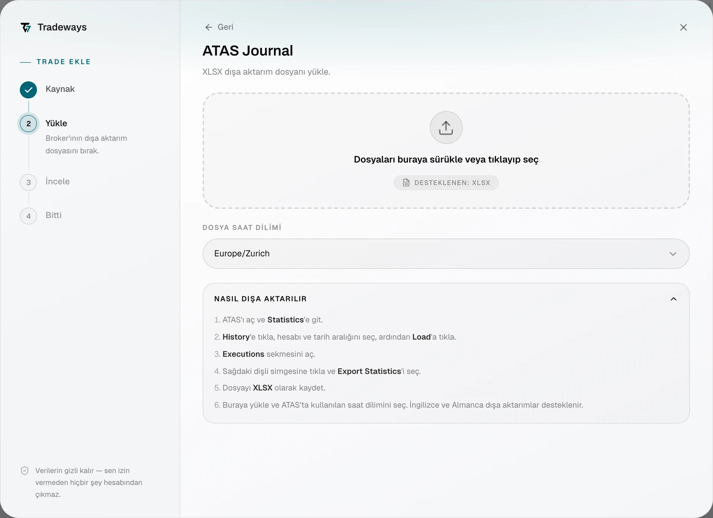This screenshot has height=518, width=713.
Task: Click the "Verilerin gizli kalır" privacy note
Action: 89,482
